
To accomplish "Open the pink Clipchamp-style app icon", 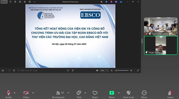I will (x=111, y=2).
